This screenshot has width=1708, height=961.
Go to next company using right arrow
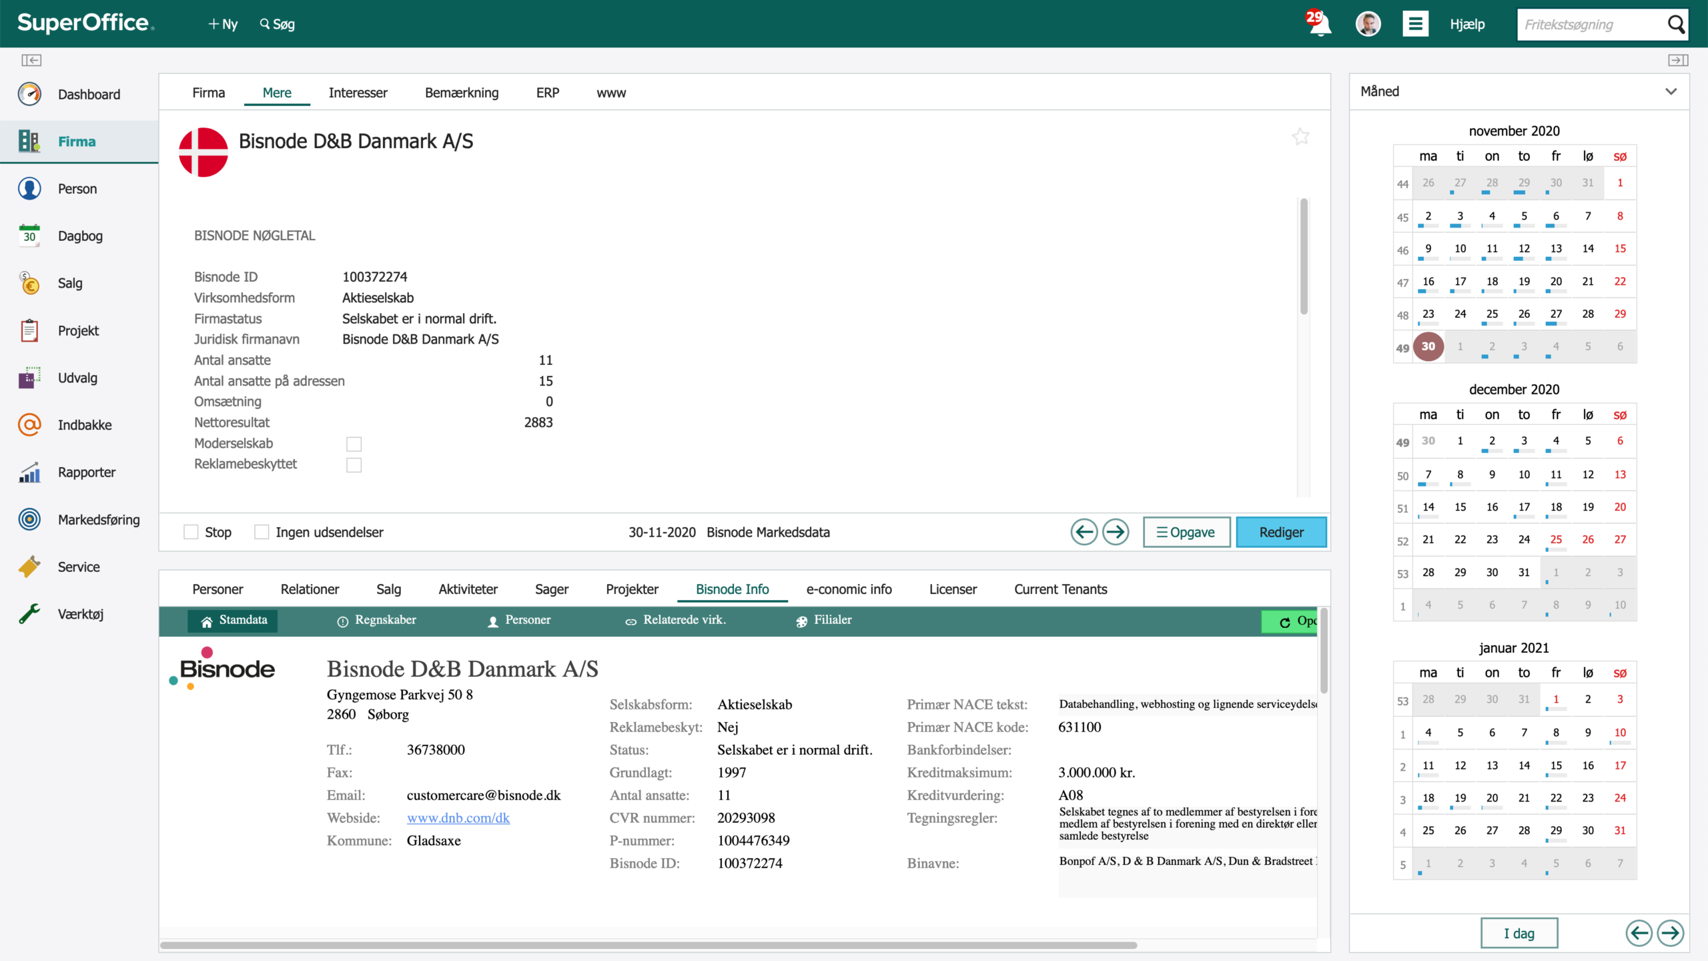pyautogui.click(x=1116, y=532)
